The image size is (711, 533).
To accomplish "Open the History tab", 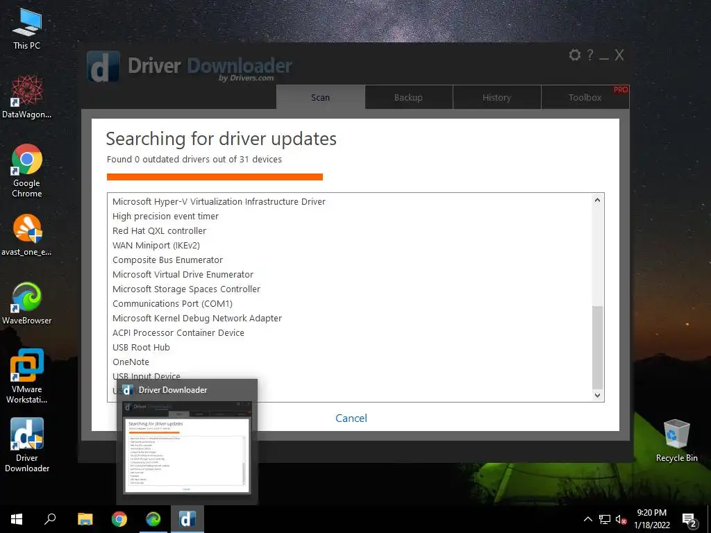I will click(496, 97).
